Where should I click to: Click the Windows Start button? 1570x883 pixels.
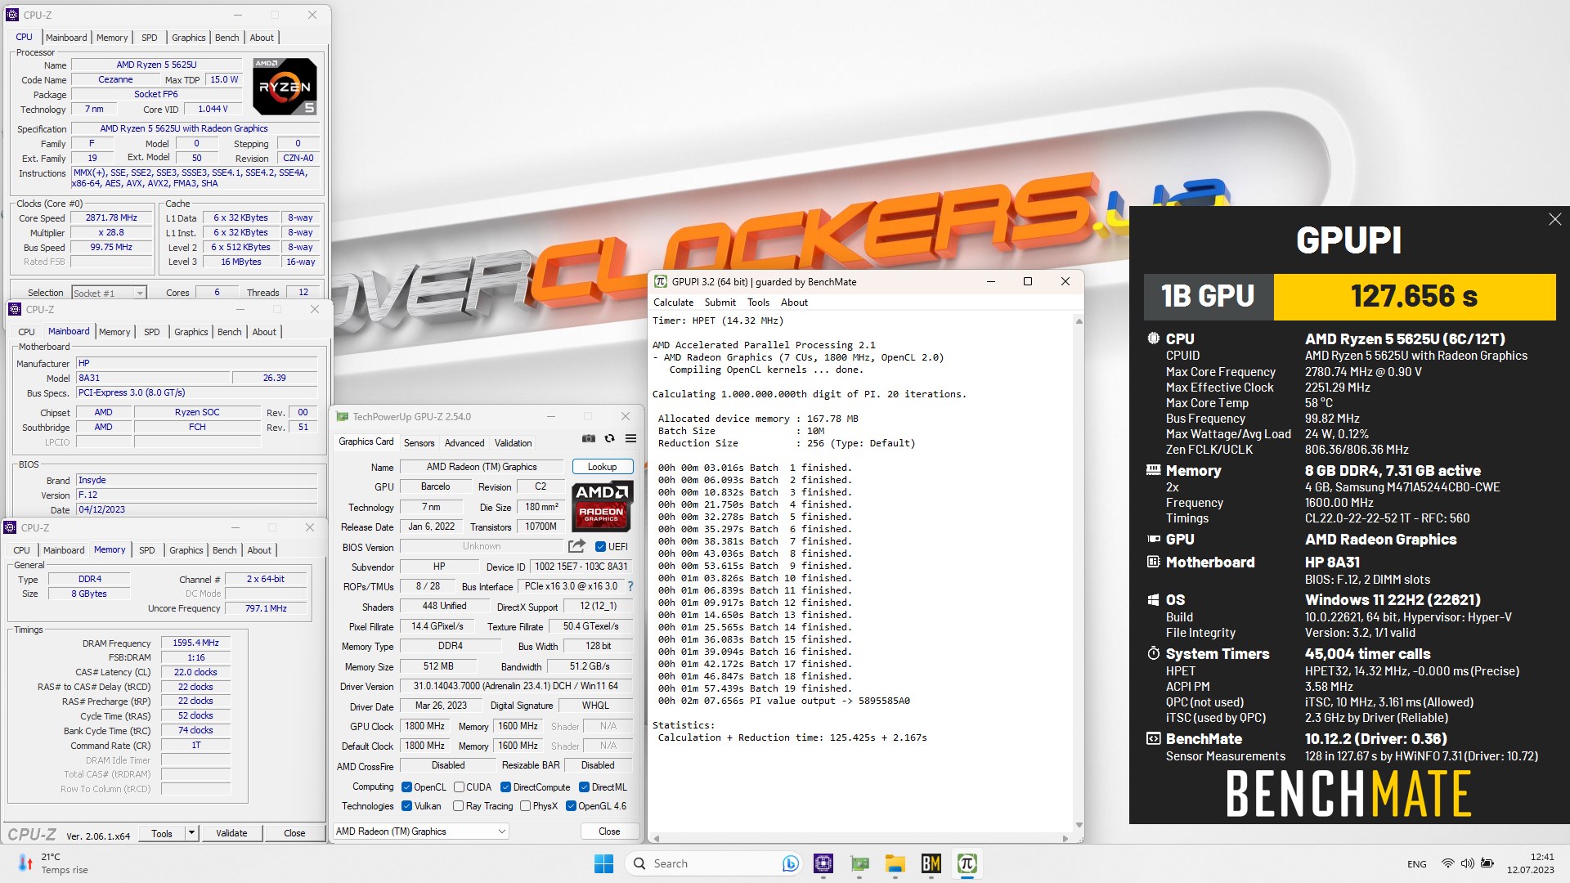tap(603, 863)
